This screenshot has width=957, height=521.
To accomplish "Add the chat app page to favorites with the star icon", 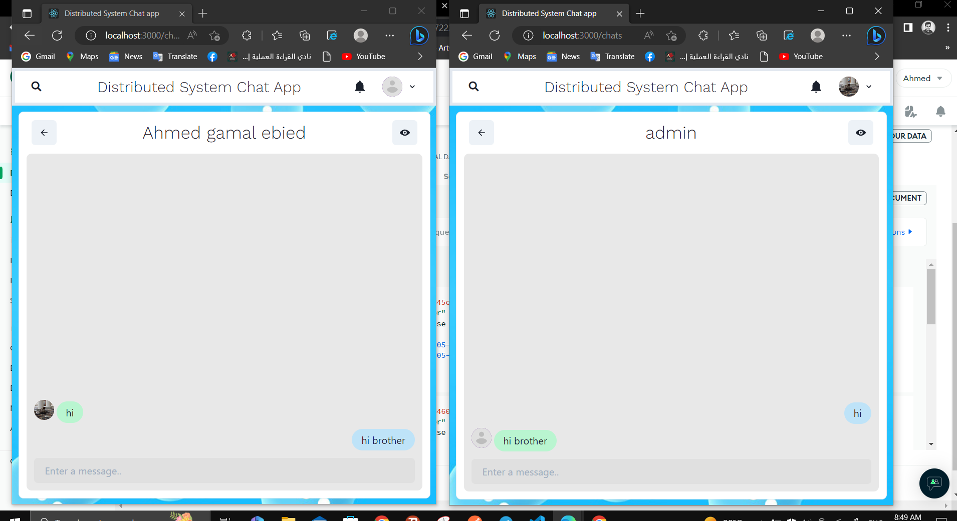I will click(672, 36).
